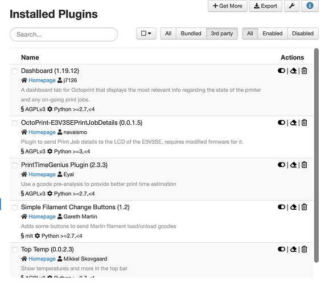Click user icon beside Gareth Martin
This screenshot has height=285, width=325.
tap(60, 216)
